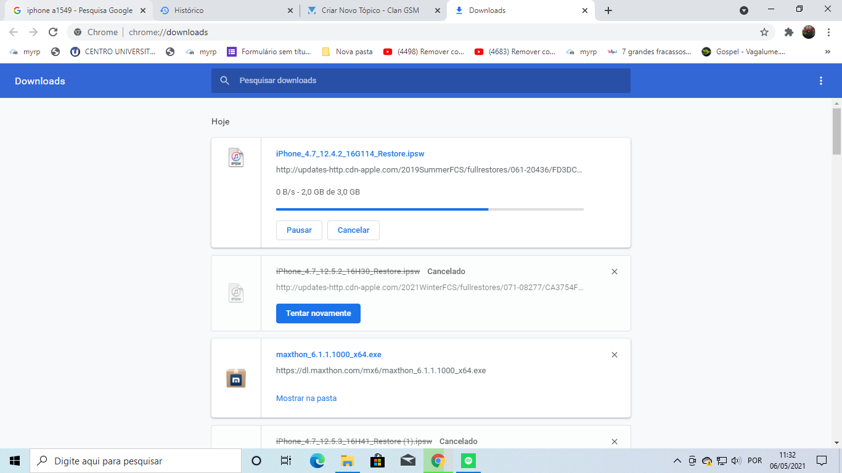Remove the canceled iPhone_4.7_12.5.2 entry

[614, 272]
